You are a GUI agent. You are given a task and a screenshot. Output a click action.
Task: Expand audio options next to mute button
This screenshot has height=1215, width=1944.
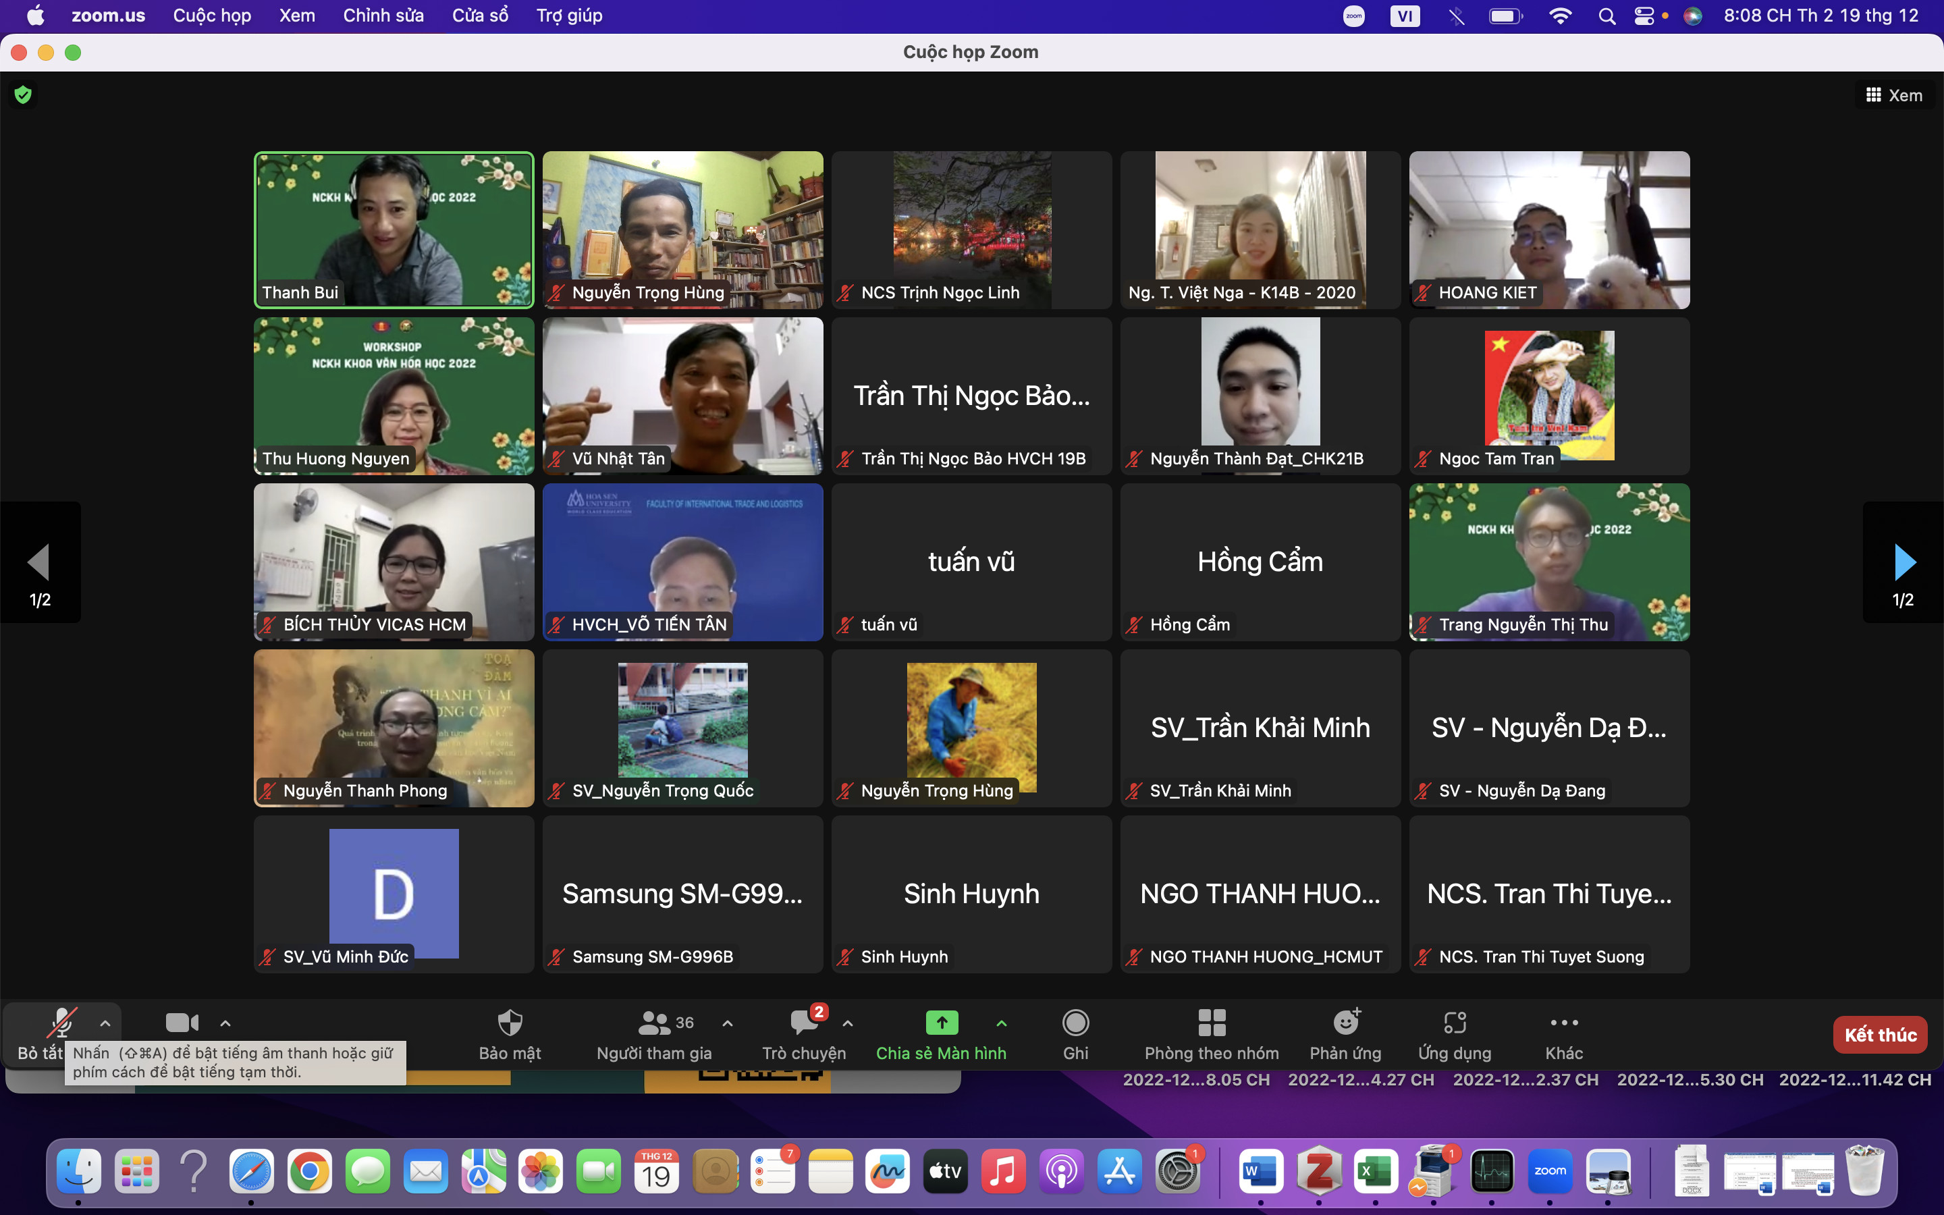[x=105, y=1023]
